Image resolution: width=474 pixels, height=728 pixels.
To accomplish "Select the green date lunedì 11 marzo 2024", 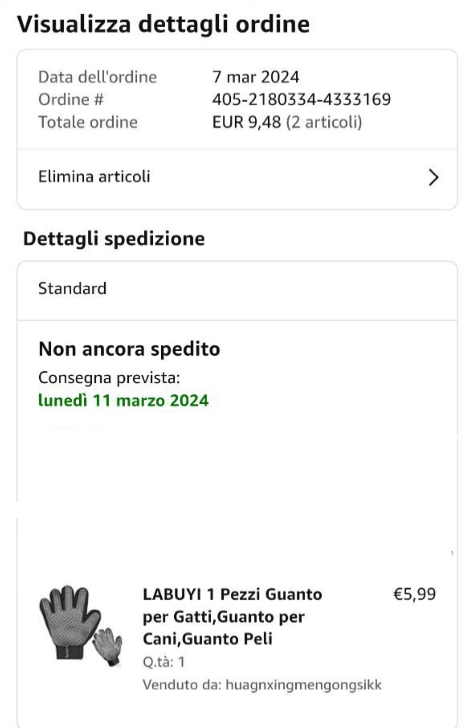I will coord(123,400).
